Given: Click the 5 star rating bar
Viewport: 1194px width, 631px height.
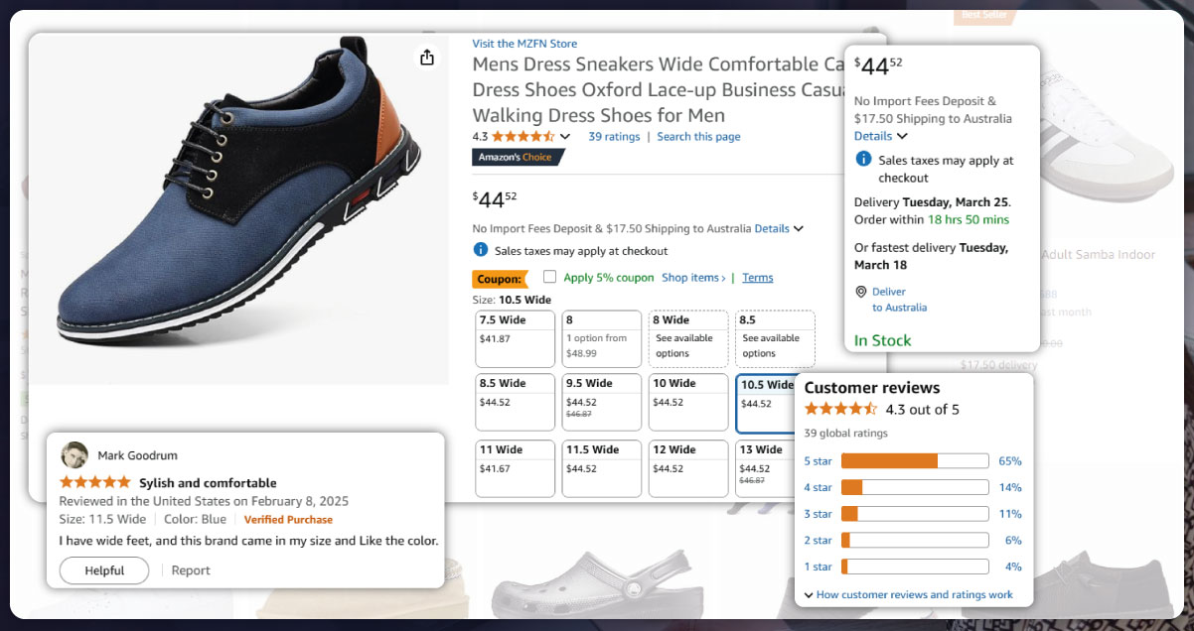Looking at the screenshot, I should (x=915, y=460).
